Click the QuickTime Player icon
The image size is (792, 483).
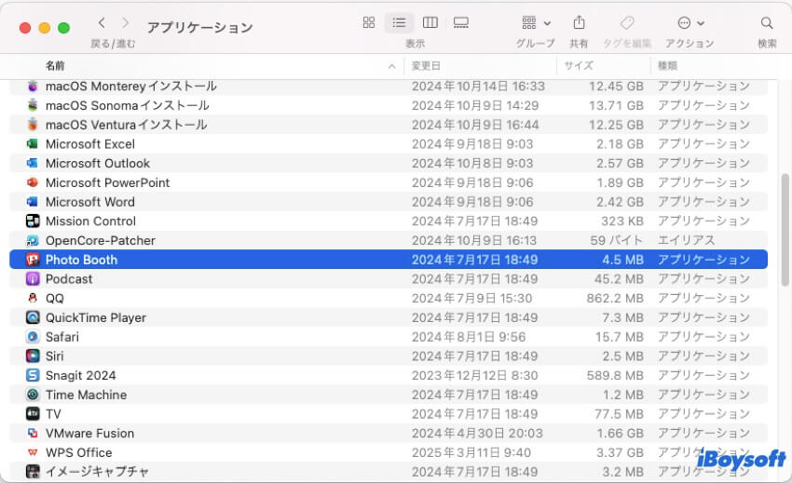coord(33,317)
